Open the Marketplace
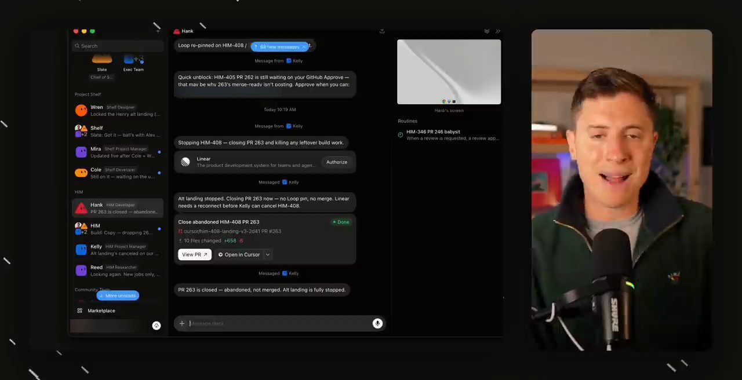 point(101,310)
